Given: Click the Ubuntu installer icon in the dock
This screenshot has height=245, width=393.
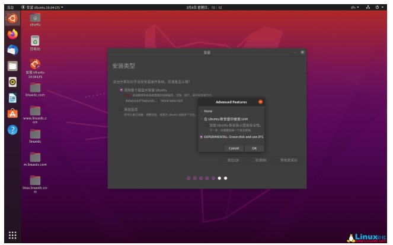Looking at the screenshot, I should (x=12, y=18).
